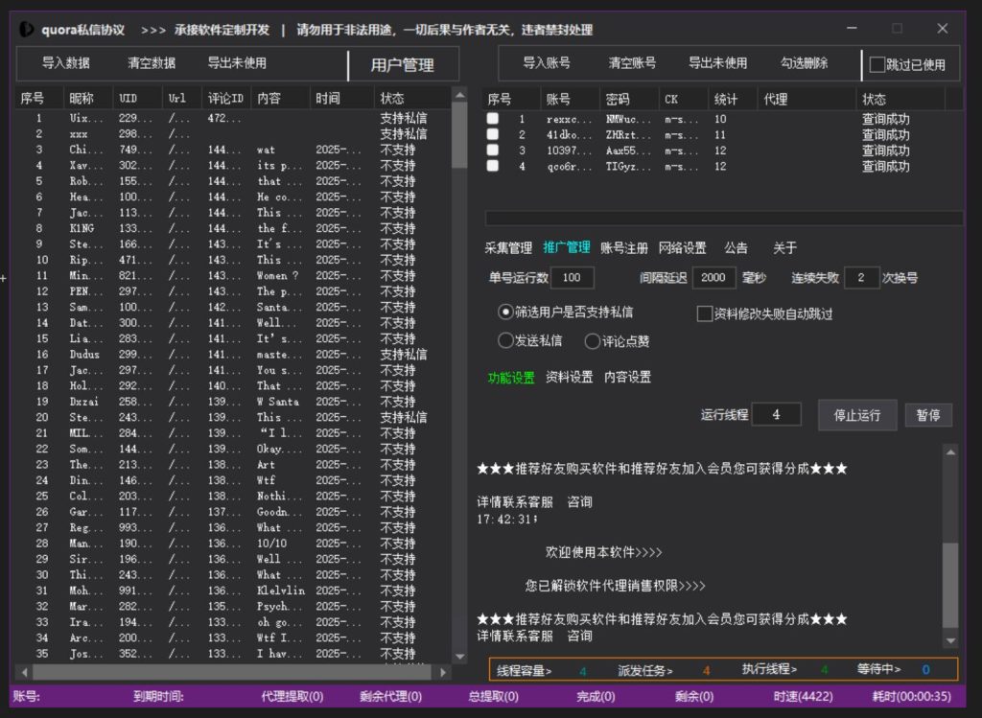Check the first account row checkbox
The height and width of the screenshot is (718, 982).
(x=493, y=120)
